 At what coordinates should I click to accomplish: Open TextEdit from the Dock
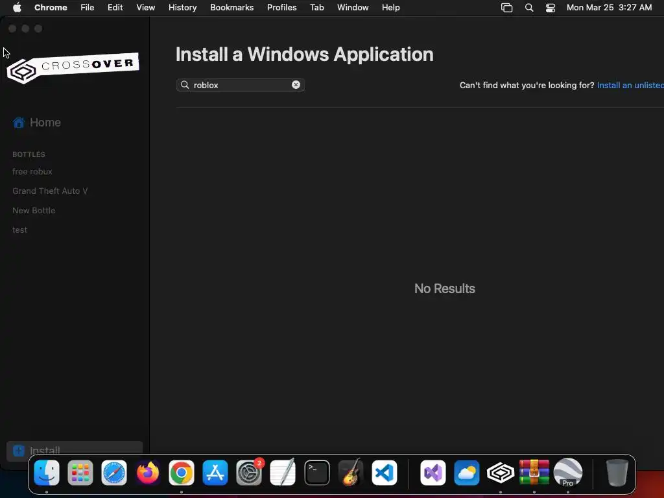pos(283,473)
